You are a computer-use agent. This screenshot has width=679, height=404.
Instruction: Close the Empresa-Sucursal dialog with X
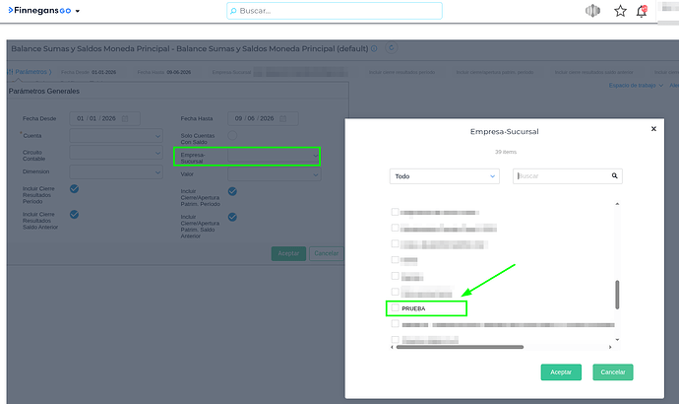click(653, 129)
